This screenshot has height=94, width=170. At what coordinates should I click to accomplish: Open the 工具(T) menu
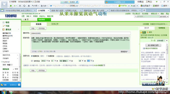149,2
